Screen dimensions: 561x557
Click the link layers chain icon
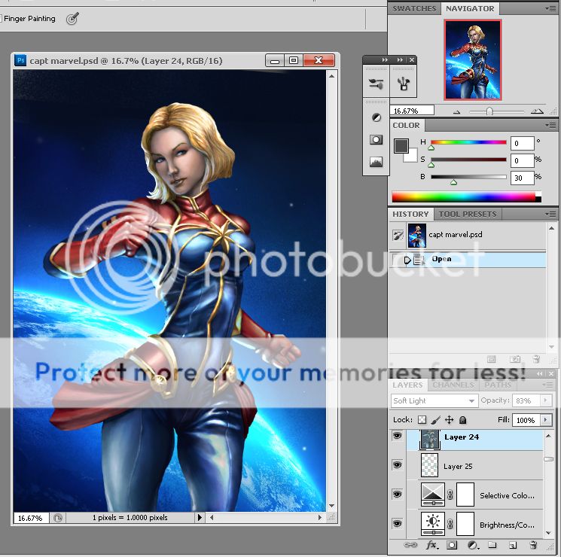(x=410, y=545)
